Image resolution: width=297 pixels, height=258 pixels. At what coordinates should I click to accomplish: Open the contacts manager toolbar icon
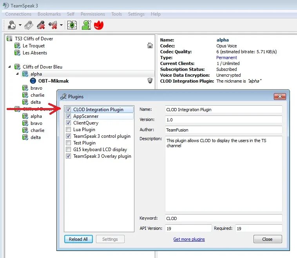pyautogui.click(x=87, y=25)
